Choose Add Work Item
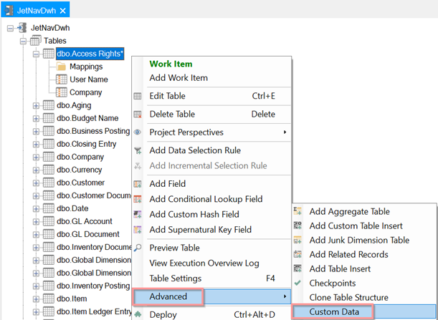Screen dimensions: 438x320 coord(178,77)
